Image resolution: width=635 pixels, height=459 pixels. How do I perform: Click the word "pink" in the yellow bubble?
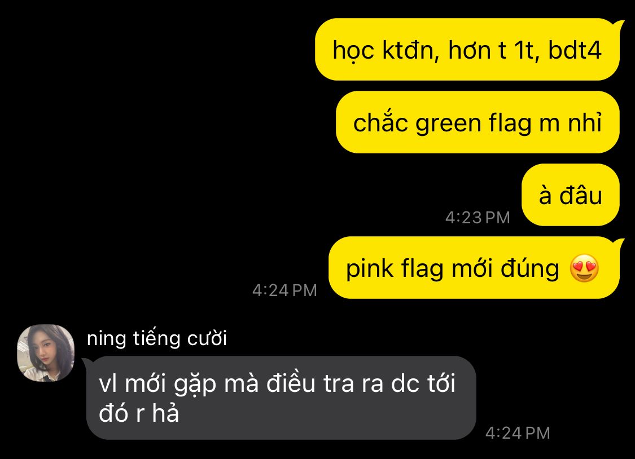point(370,270)
